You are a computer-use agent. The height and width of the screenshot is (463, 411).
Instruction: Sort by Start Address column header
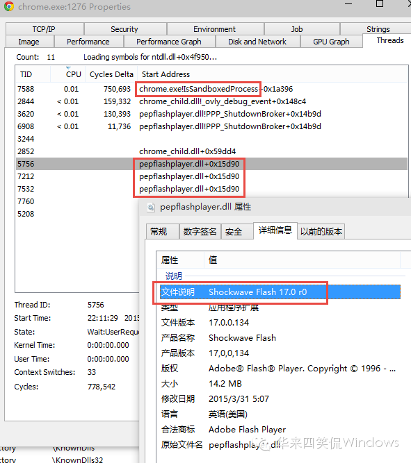(272, 74)
